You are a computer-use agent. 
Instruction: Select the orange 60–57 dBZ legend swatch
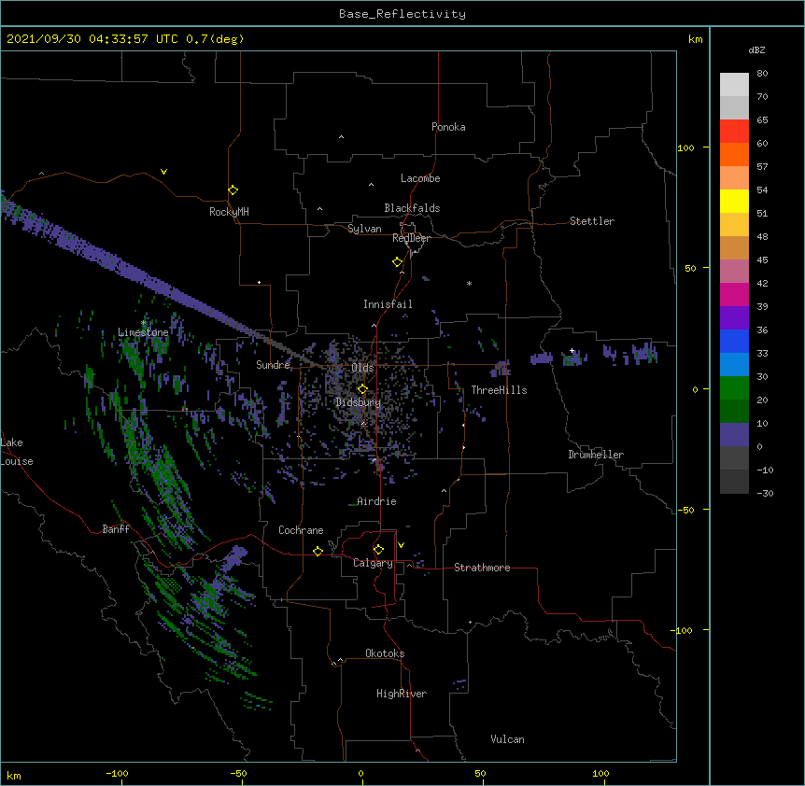[x=734, y=154]
